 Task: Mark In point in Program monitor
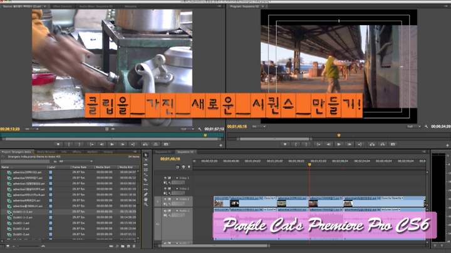tap(296, 144)
